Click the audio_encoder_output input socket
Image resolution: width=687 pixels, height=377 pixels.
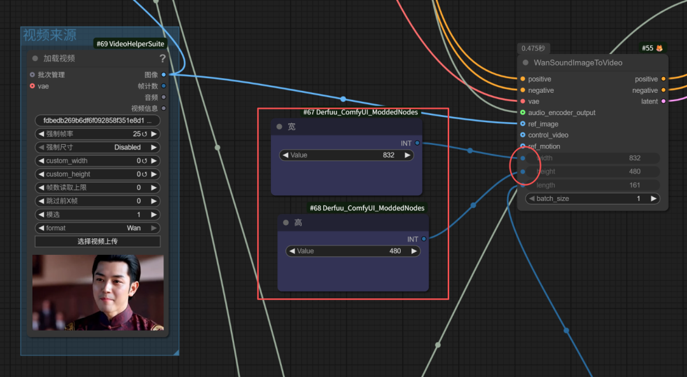(523, 113)
